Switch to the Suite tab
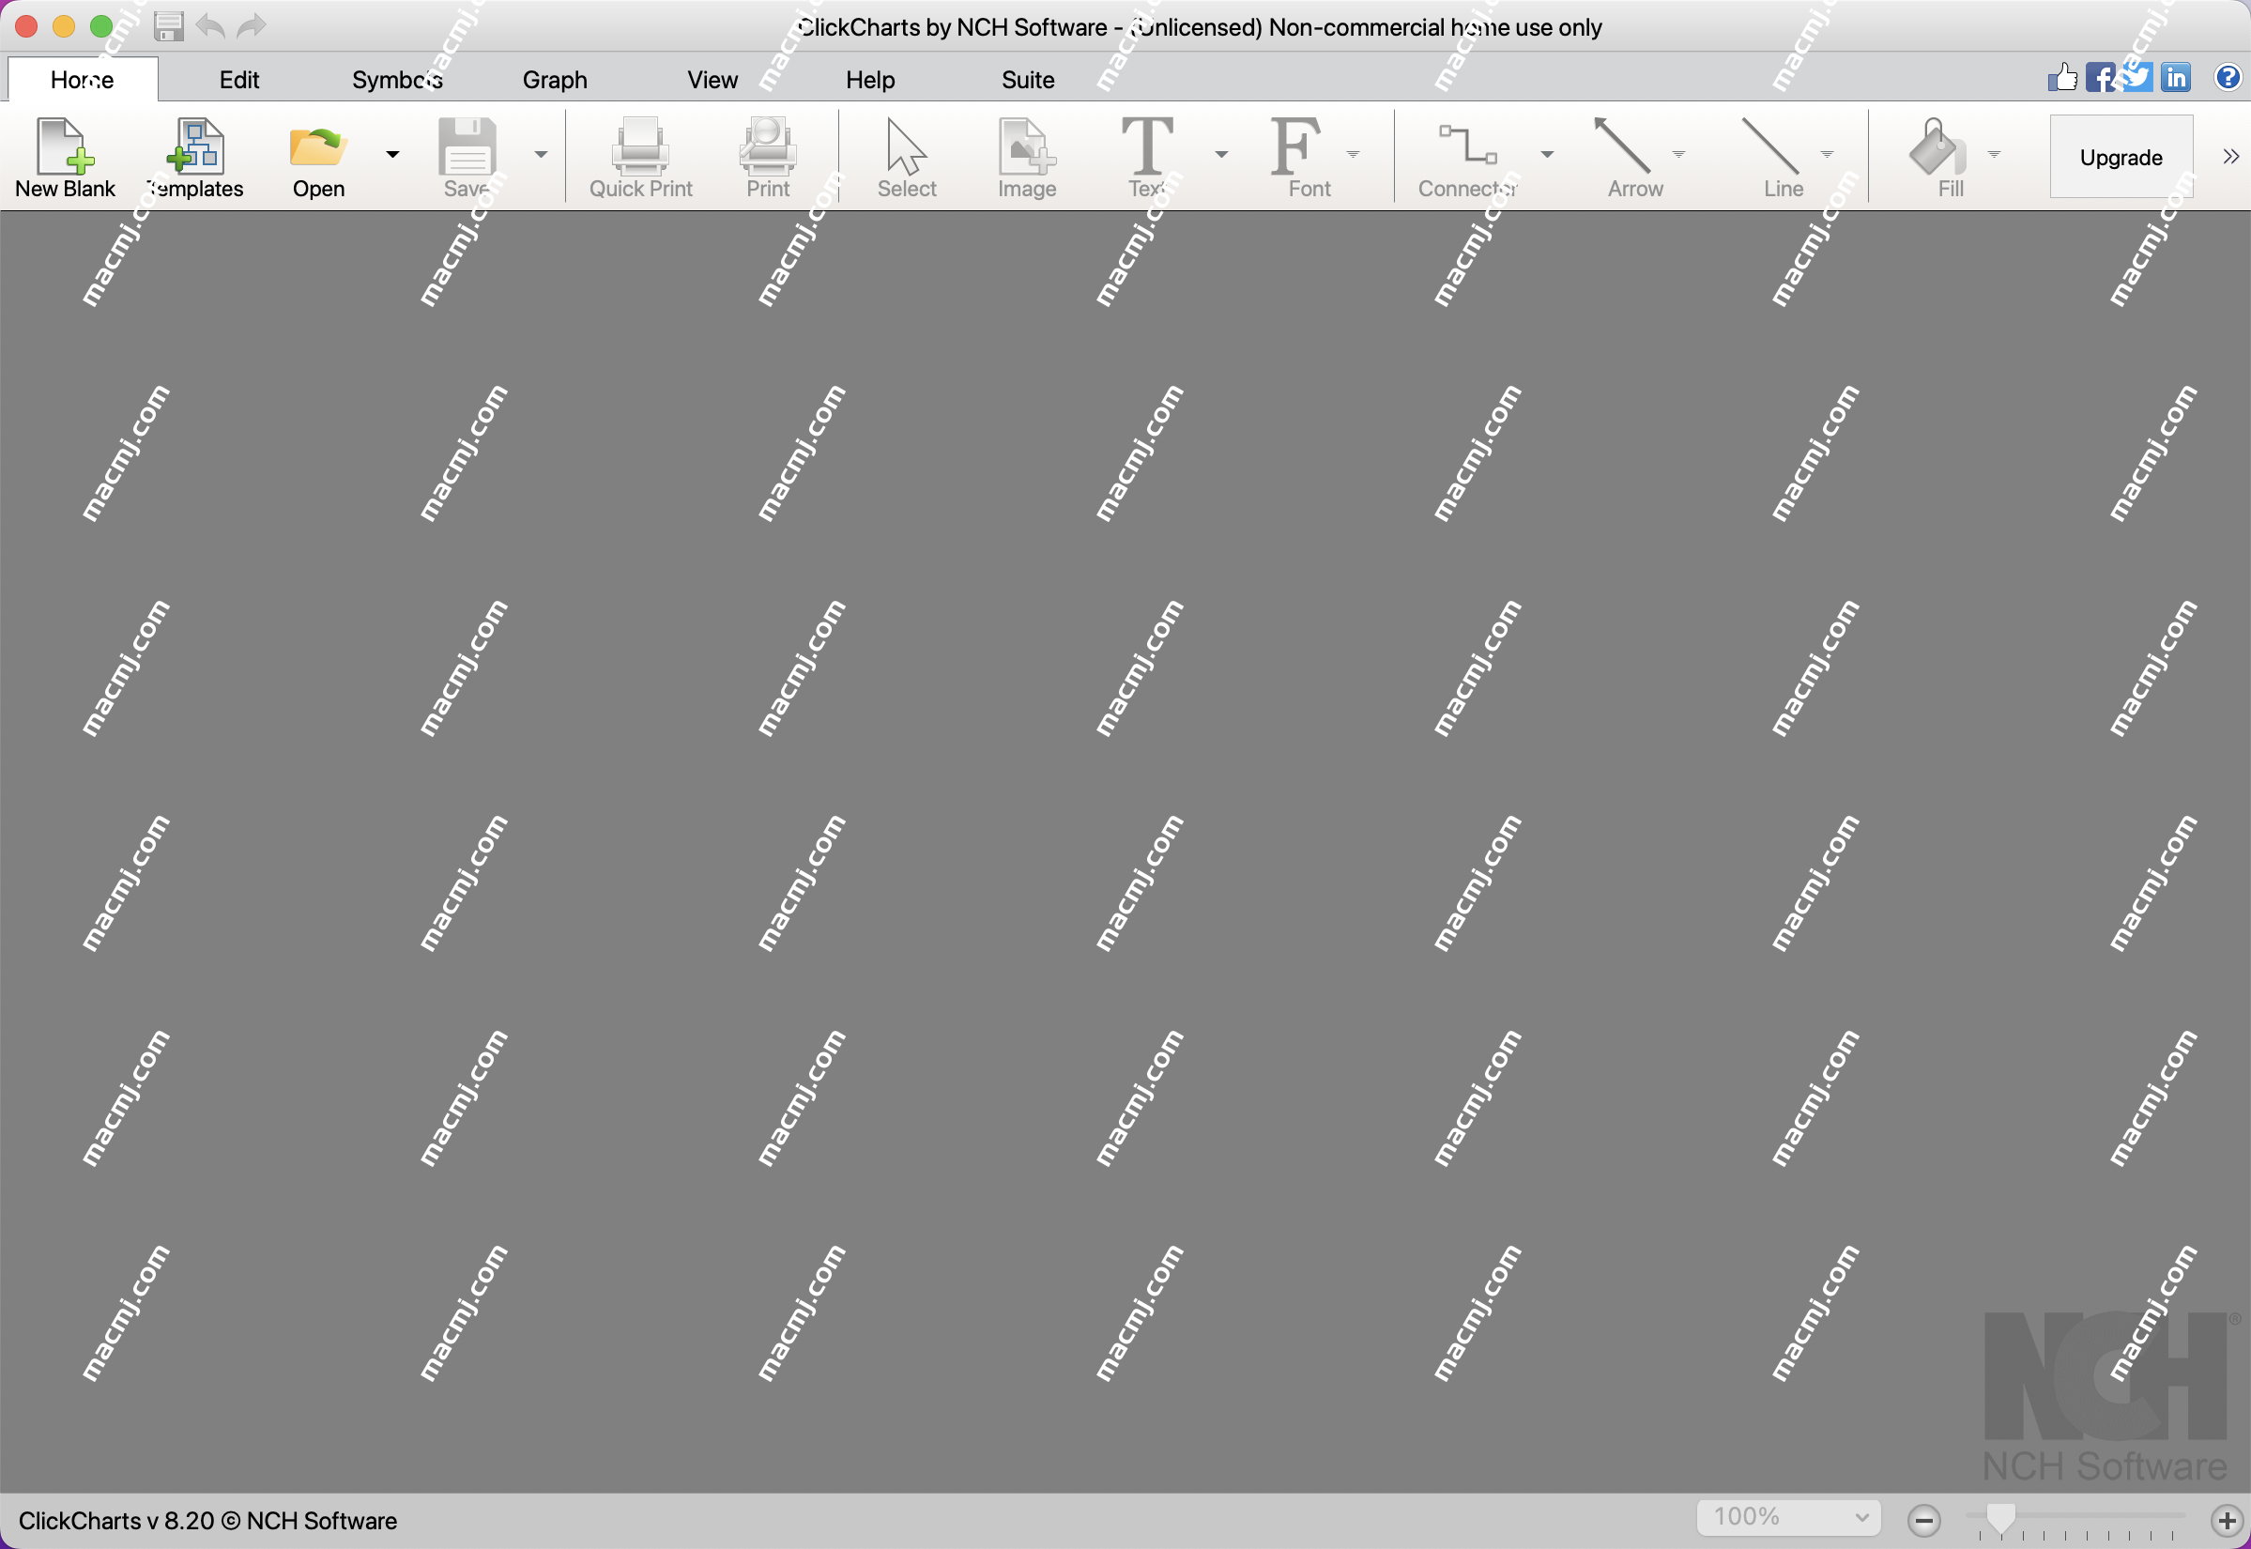 (x=1029, y=80)
